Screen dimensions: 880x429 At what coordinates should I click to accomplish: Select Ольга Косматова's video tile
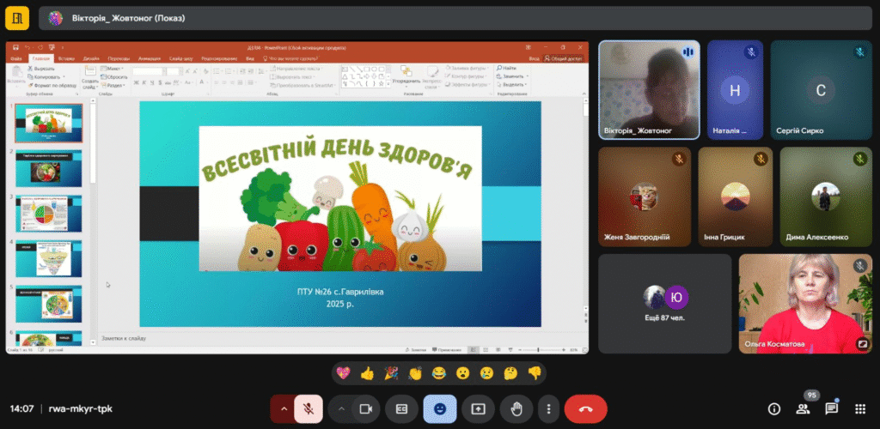[805, 303]
